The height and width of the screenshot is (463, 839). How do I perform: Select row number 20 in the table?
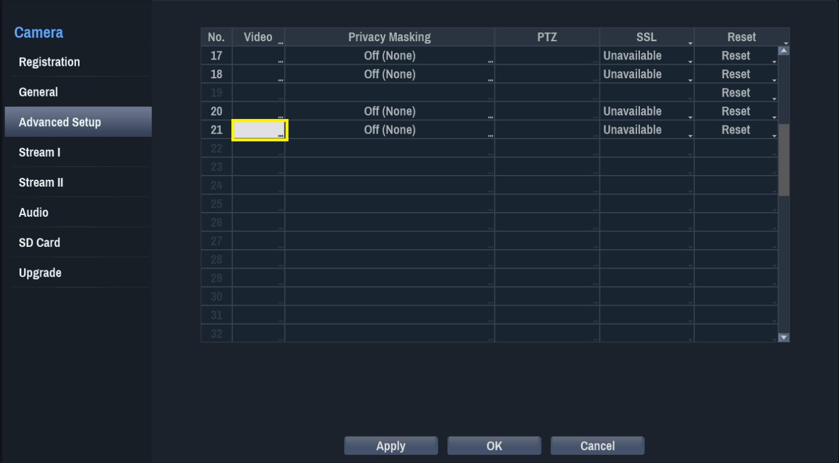[x=217, y=111]
